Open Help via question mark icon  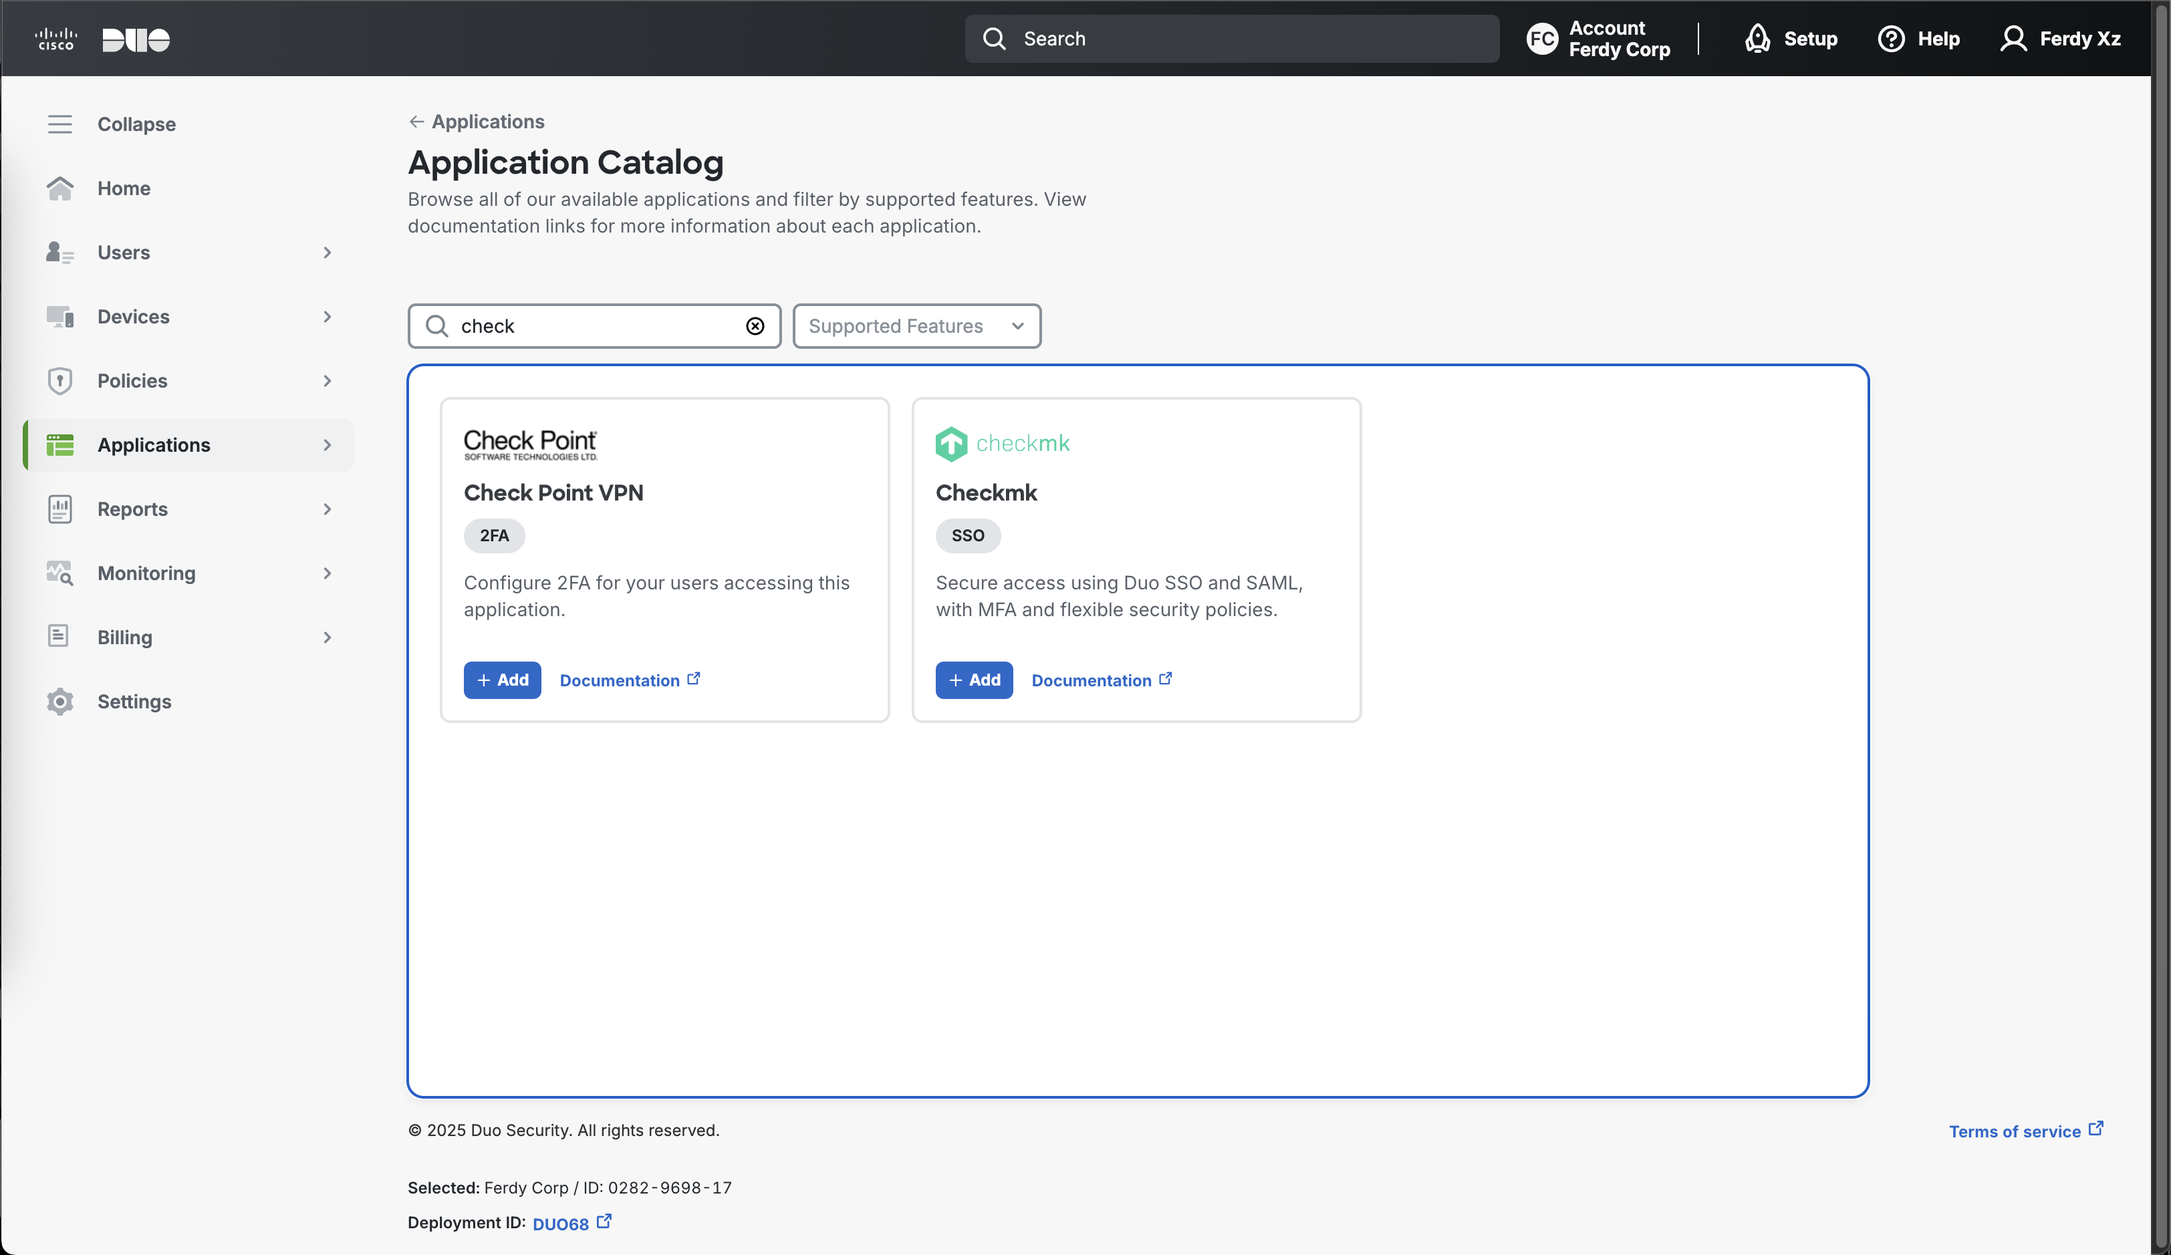point(1890,39)
